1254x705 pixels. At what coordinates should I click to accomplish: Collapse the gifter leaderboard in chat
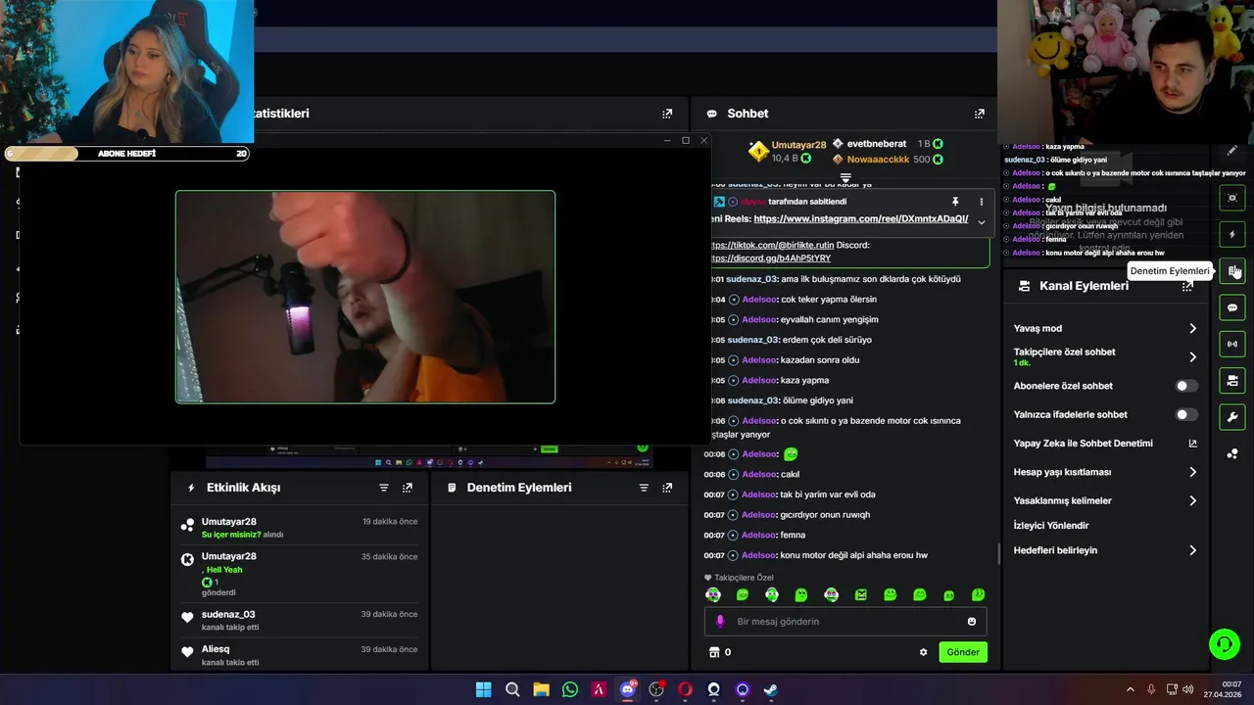pyautogui.click(x=845, y=177)
